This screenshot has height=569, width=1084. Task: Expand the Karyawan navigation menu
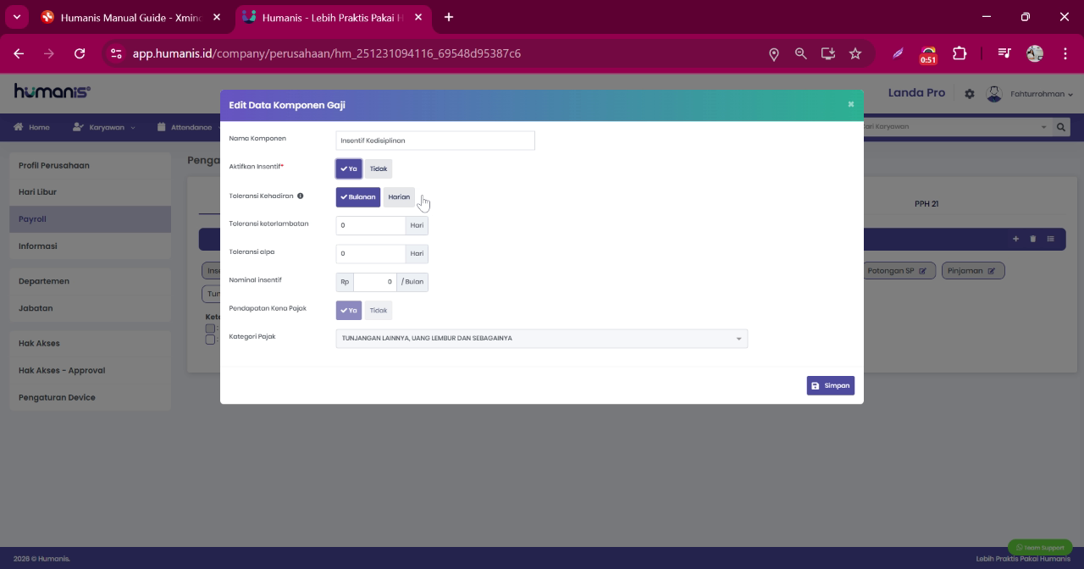click(104, 127)
